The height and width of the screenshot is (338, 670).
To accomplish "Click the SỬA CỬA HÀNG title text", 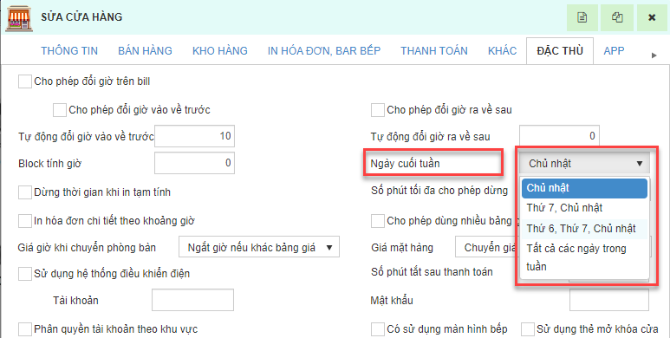I will 81,17.
